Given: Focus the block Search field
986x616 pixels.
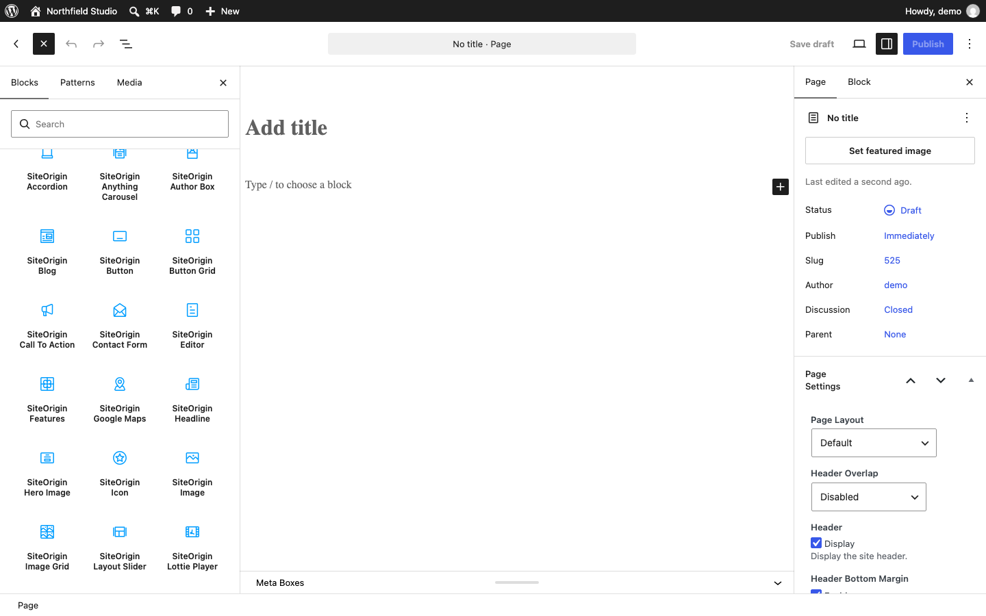Looking at the screenshot, I should point(120,124).
